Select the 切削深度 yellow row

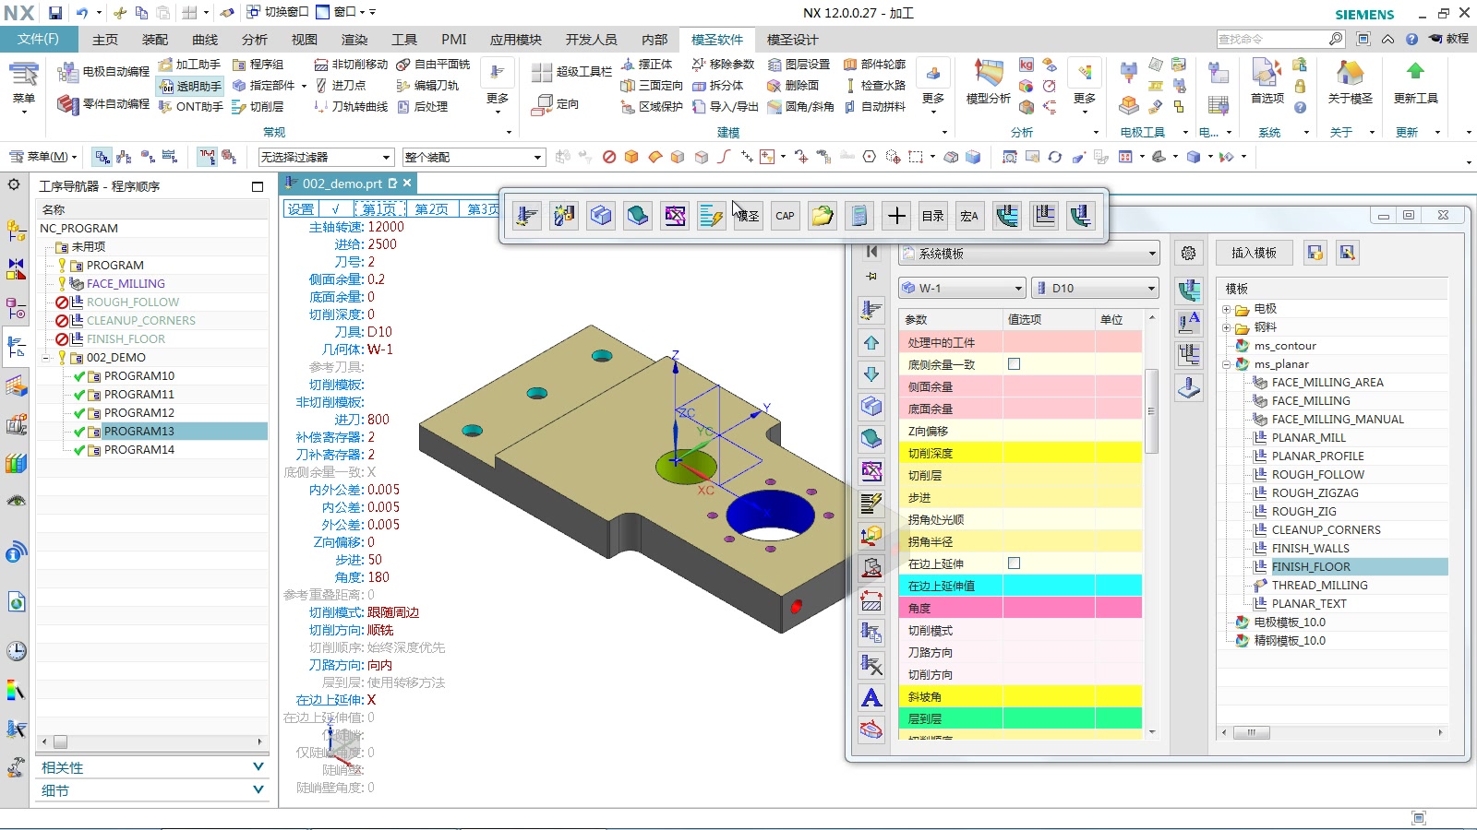pyautogui.click(x=1020, y=453)
